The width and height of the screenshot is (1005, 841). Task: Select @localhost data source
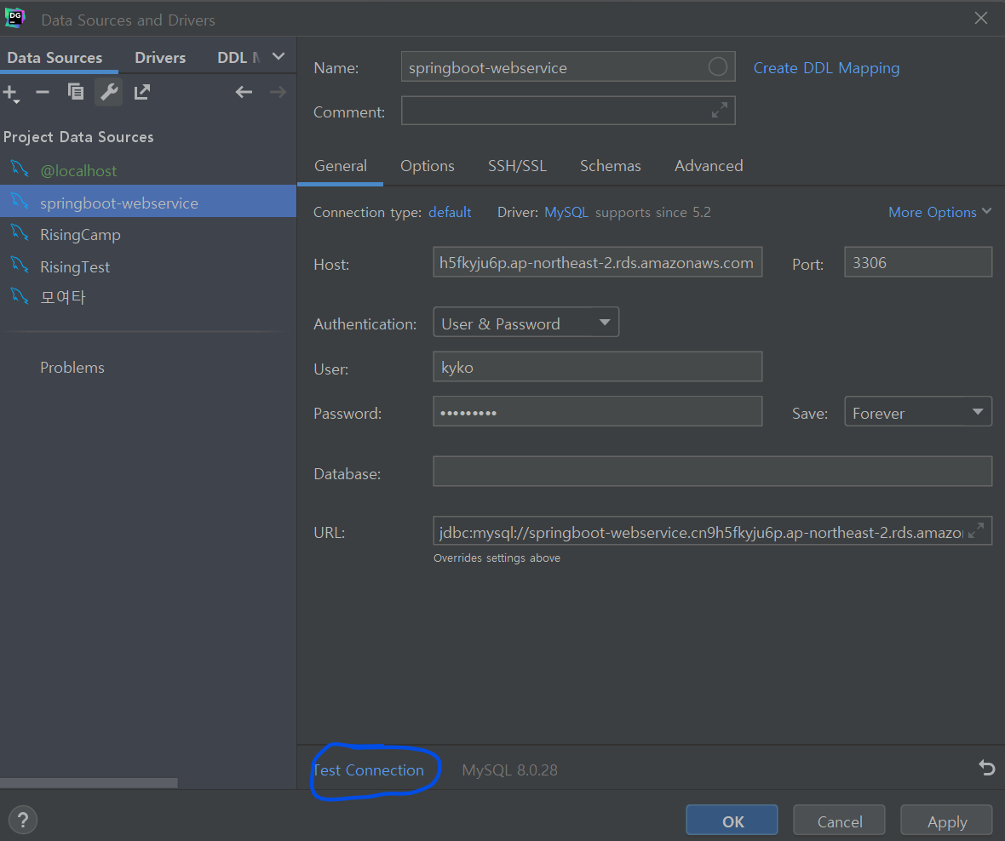[x=148, y=170]
